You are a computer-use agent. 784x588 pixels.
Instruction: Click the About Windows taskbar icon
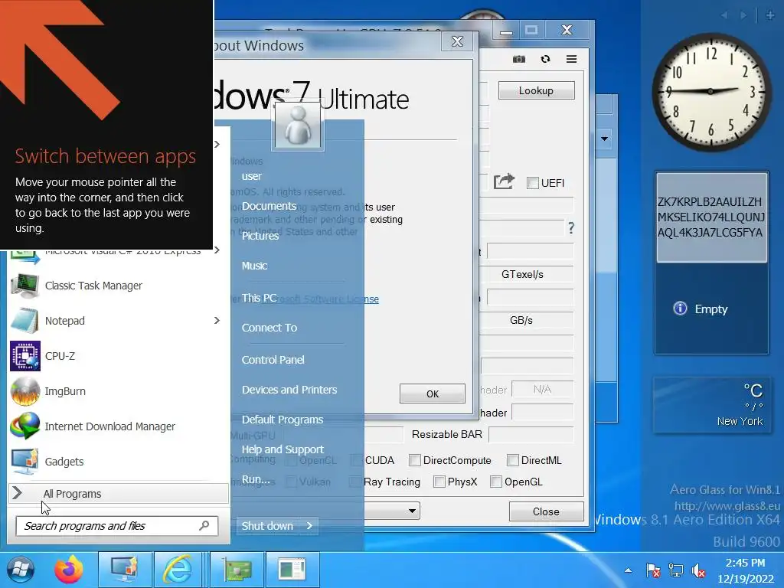[292, 570]
